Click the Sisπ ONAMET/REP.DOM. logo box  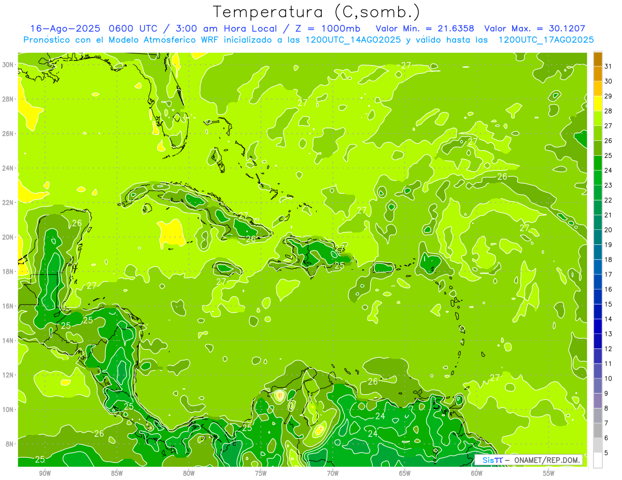coord(529,460)
